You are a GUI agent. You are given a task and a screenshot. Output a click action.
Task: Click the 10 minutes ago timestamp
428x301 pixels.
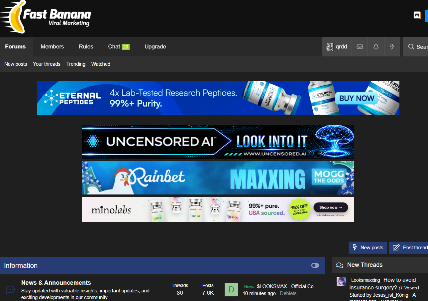pos(259,293)
